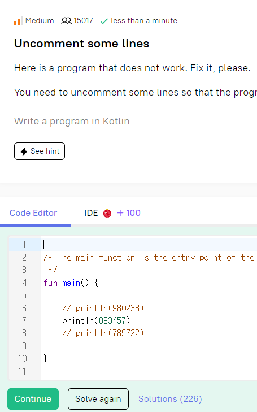257x412 pixels.
Task: Click the println(893457) code line
Action: pyautogui.click(x=96, y=320)
